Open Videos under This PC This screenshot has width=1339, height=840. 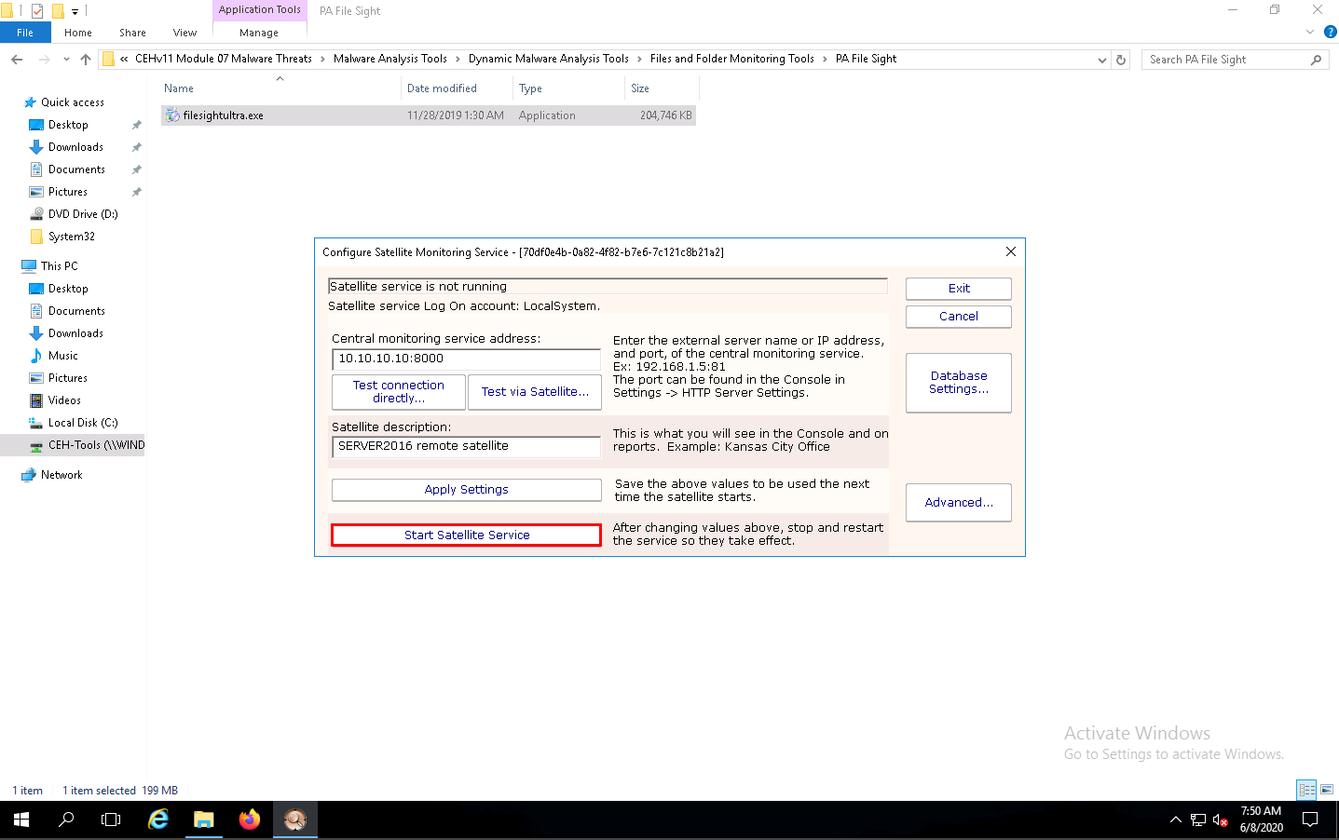coord(64,400)
